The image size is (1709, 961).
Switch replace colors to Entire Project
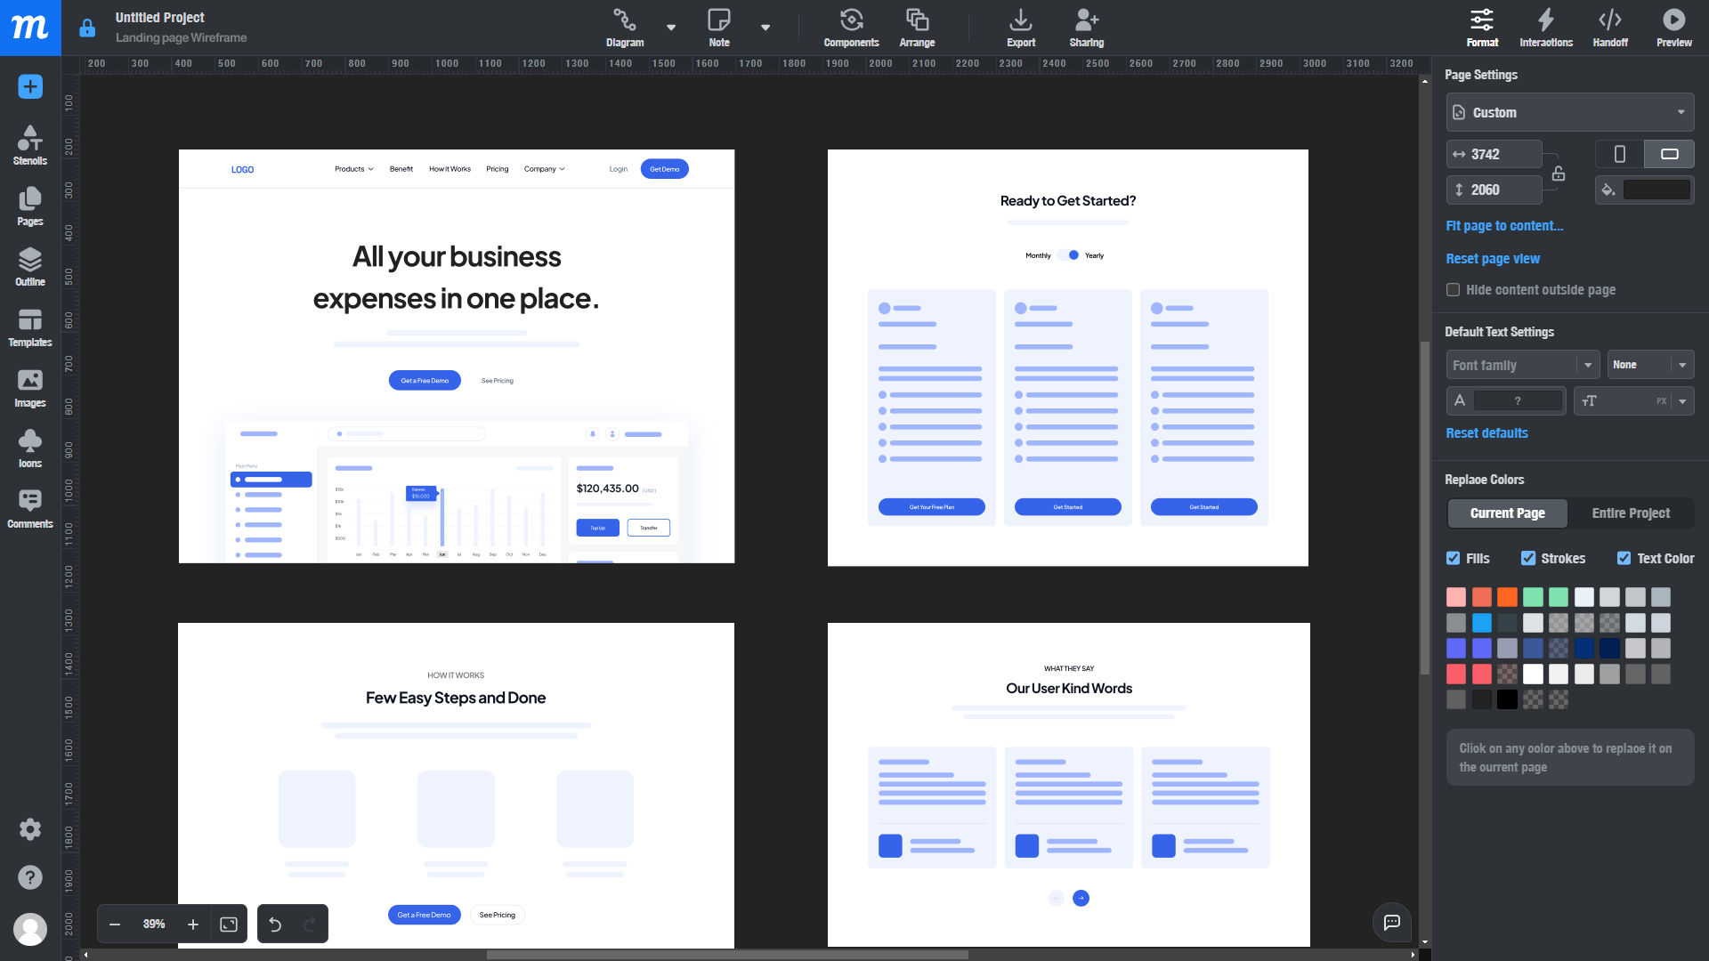[1631, 513]
